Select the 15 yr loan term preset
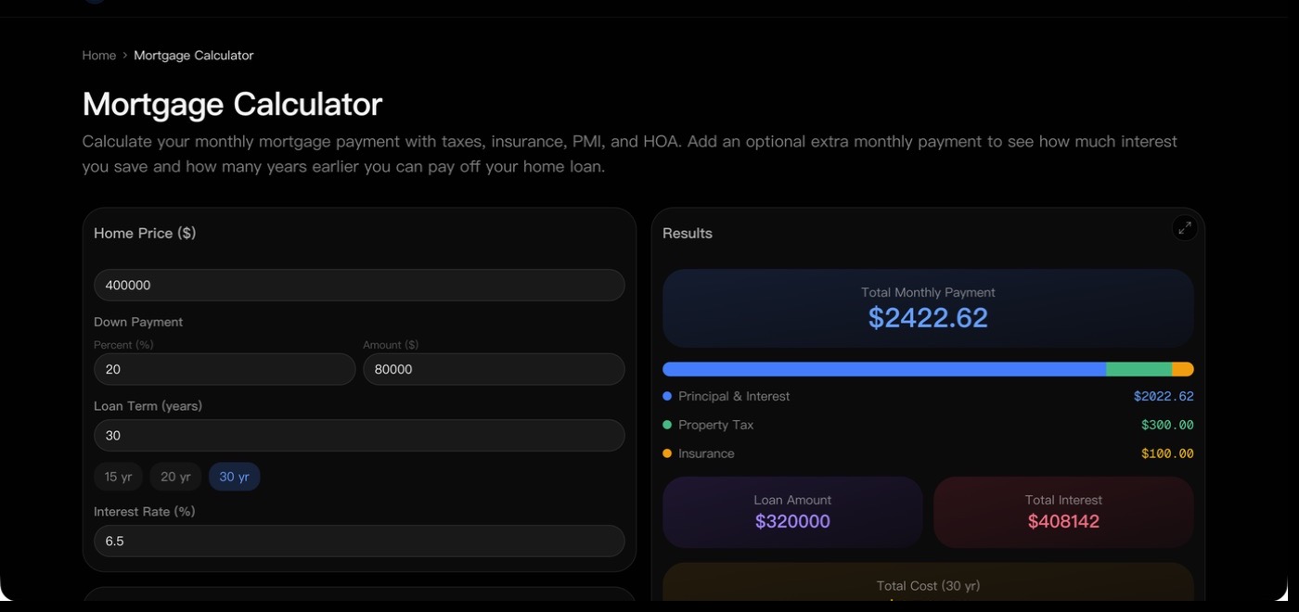 [x=118, y=477]
